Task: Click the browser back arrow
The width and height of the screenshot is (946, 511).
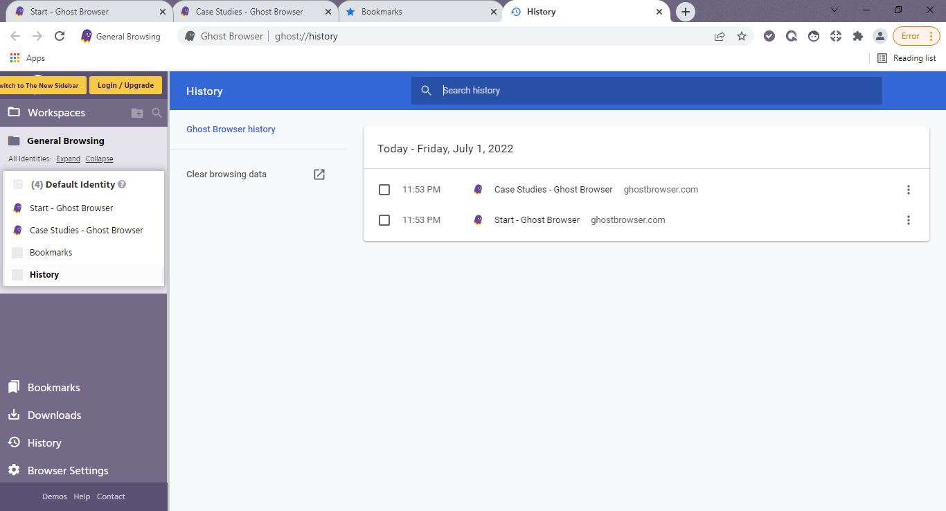Action: coord(15,36)
